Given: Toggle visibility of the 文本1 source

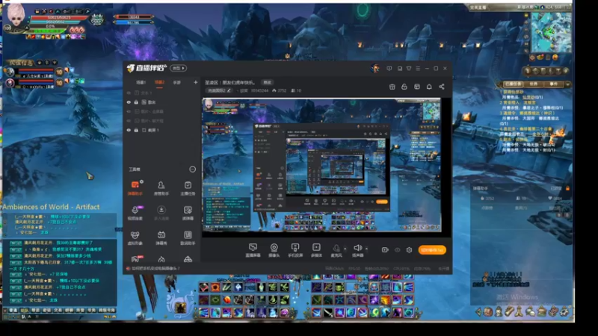Looking at the screenshot, I should [129, 93].
